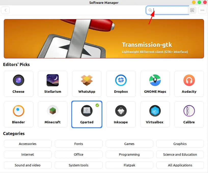Image resolution: width=208 pixels, height=173 pixels.
Task: Open the Blender app tile
Action: (x=19, y=114)
